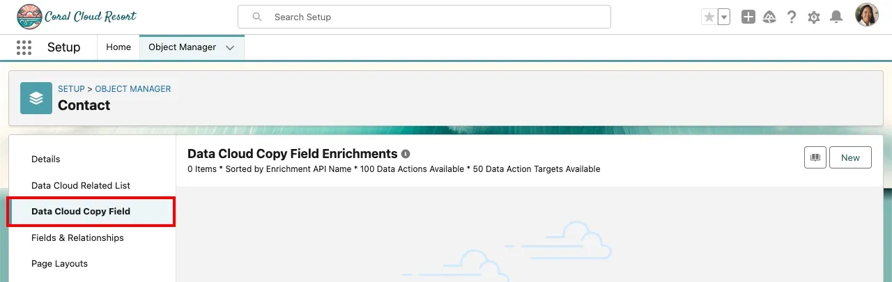
Task: View the notifications bell
Action: click(836, 17)
